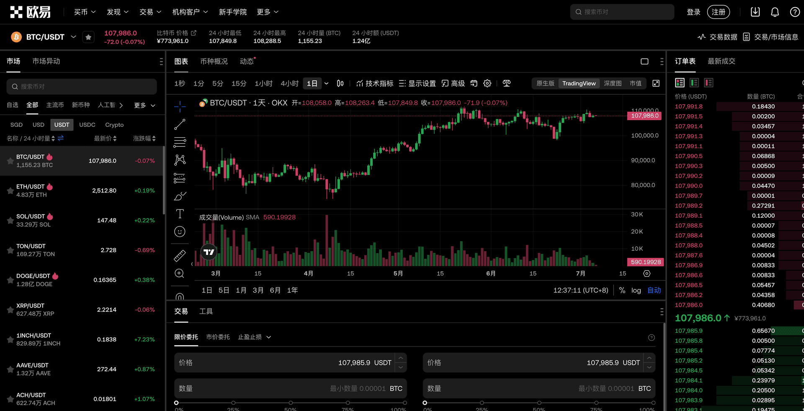The height and width of the screenshot is (411, 804).
Task: Select the trend line drawing tool
Action: point(180,124)
